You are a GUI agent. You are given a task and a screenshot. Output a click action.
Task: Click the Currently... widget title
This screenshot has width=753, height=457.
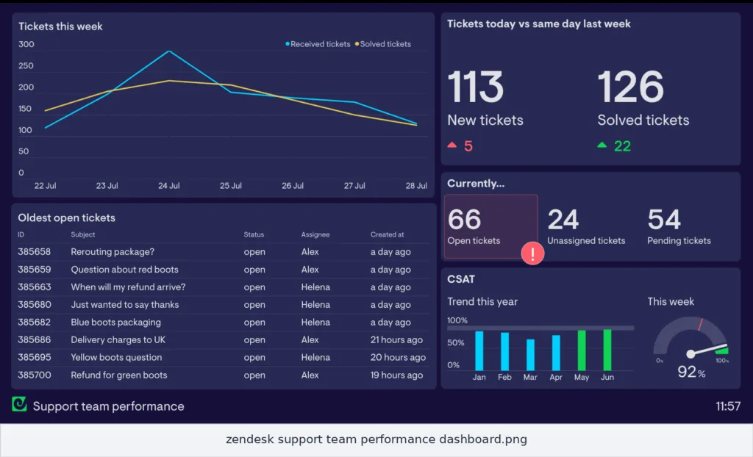pos(476,184)
